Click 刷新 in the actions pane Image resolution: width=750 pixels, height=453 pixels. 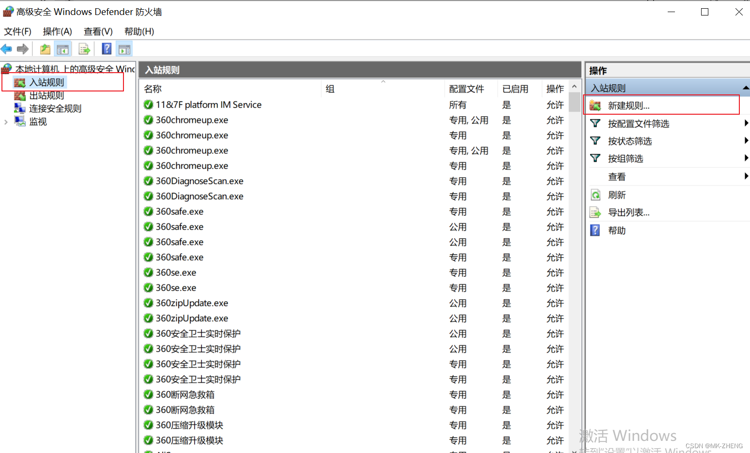(617, 195)
